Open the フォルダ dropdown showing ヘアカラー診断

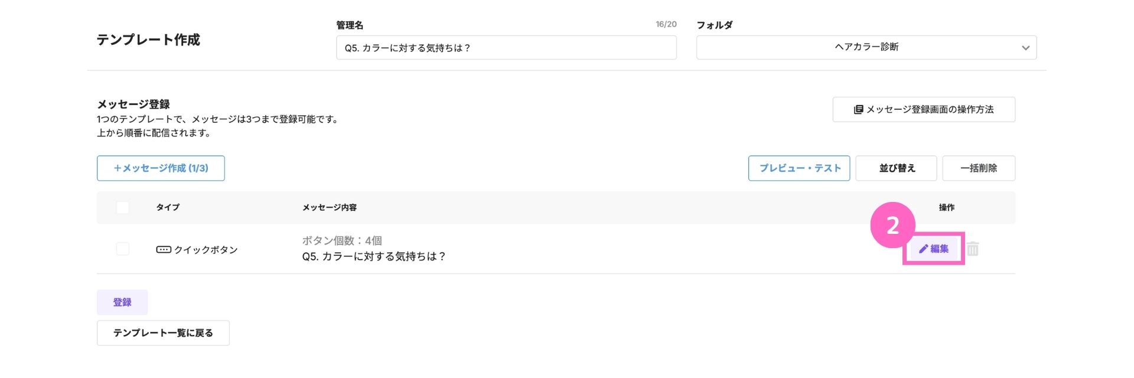[x=866, y=47]
